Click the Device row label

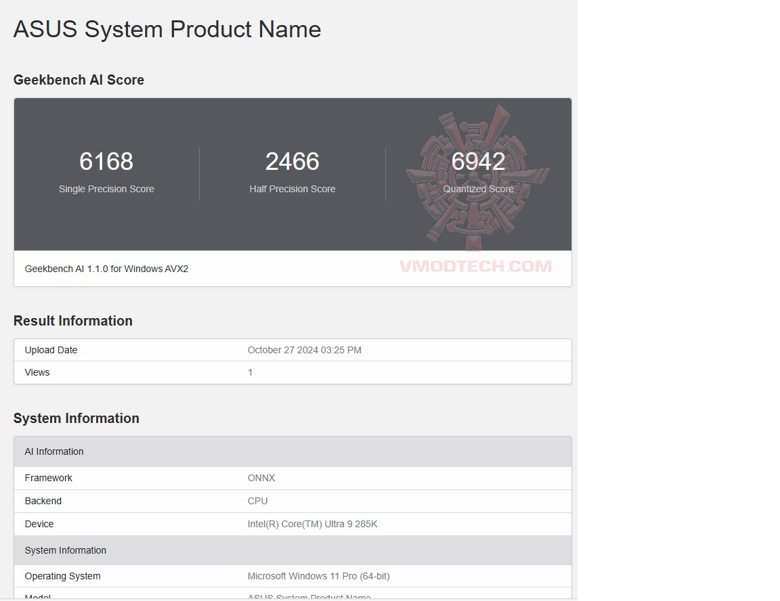click(39, 524)
